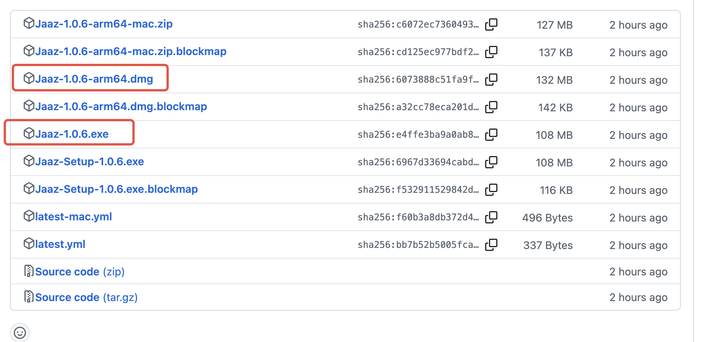Select hash text sha256:cd125ec977bdf2…
The image size is (706, 342).
coord(418,52)
